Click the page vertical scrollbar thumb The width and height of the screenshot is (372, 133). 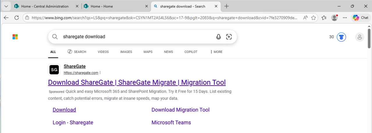(369, 38)
